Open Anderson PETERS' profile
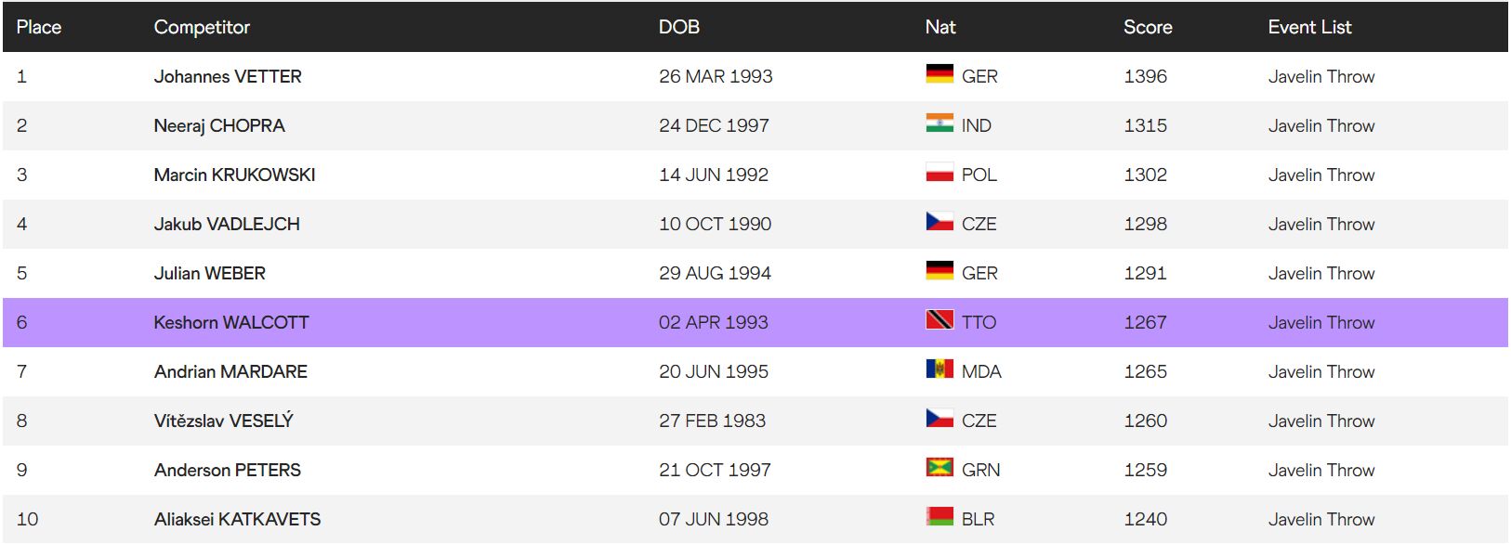 (228, 470)
